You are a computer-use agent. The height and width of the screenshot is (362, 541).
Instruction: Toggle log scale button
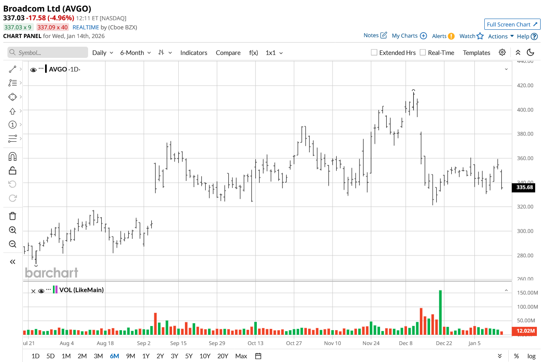point(531,356)
